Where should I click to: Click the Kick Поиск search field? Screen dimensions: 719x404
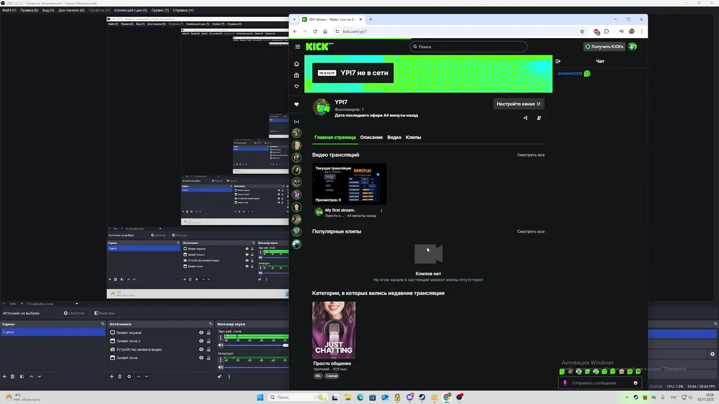pyautogui.click(x=468, y=47)
